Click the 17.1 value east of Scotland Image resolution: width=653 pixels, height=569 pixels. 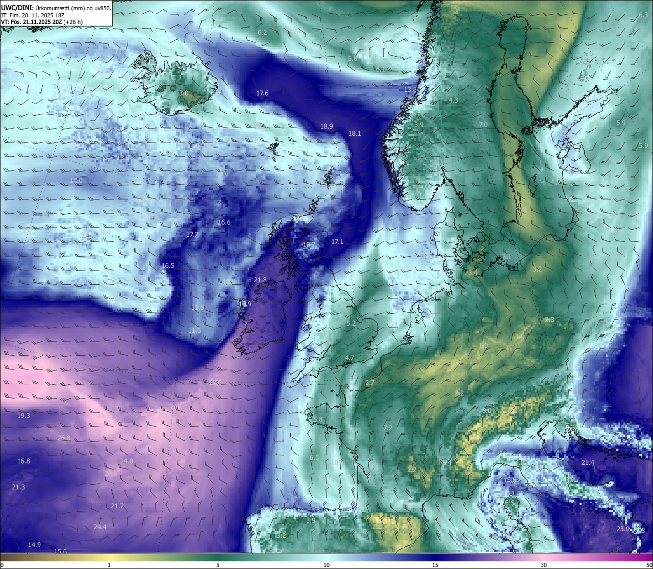tap(337, 242)
